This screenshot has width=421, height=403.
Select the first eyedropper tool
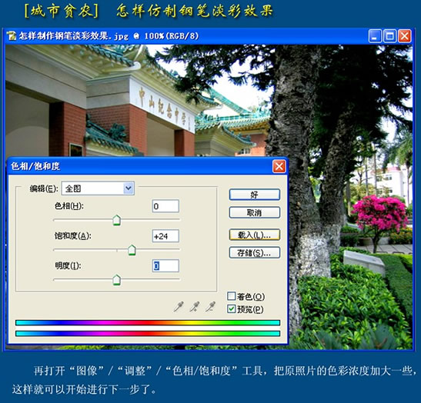pos(179,307)
